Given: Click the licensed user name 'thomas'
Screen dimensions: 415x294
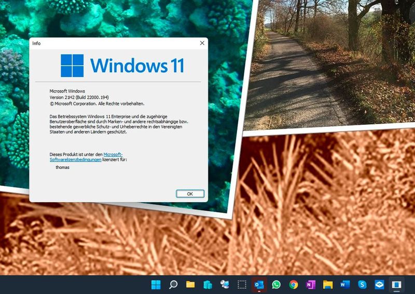Looking at the screenshot, I should pos(62,167).
